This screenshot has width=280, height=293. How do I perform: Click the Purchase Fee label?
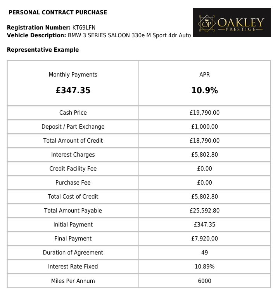[73, 183]
